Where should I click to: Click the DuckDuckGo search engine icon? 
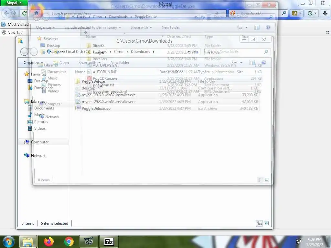pyautogui.click(x=233, y=13)
